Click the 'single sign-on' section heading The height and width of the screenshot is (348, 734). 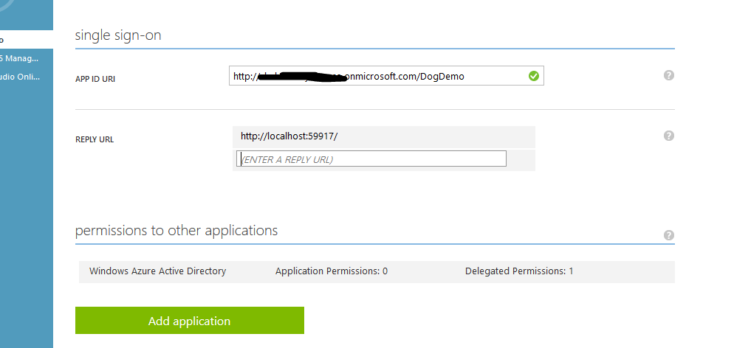pos(118,35)
